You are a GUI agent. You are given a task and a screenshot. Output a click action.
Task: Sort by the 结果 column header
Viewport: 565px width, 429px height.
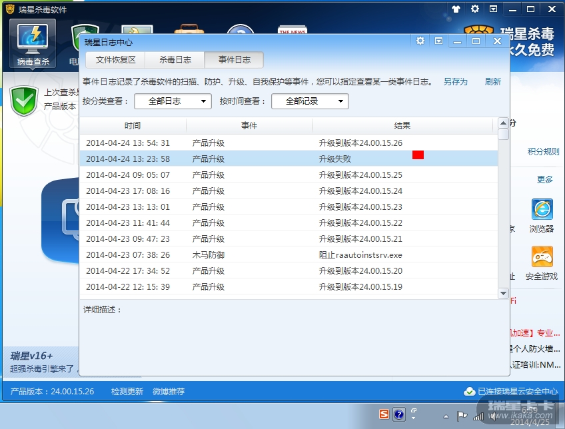tap(402, 126)
